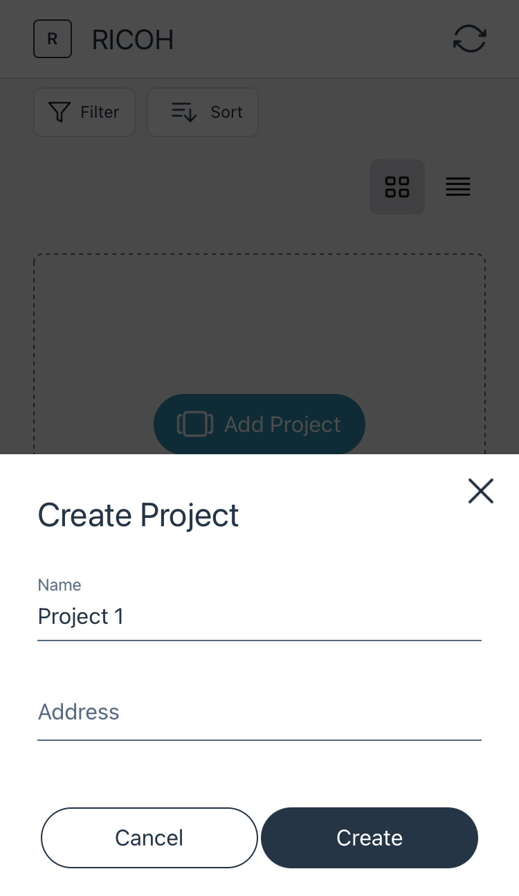Click the sync refresh icon
Image resolution: width=519 pixels, height=896 pixels.
click(x=470, y=39)
